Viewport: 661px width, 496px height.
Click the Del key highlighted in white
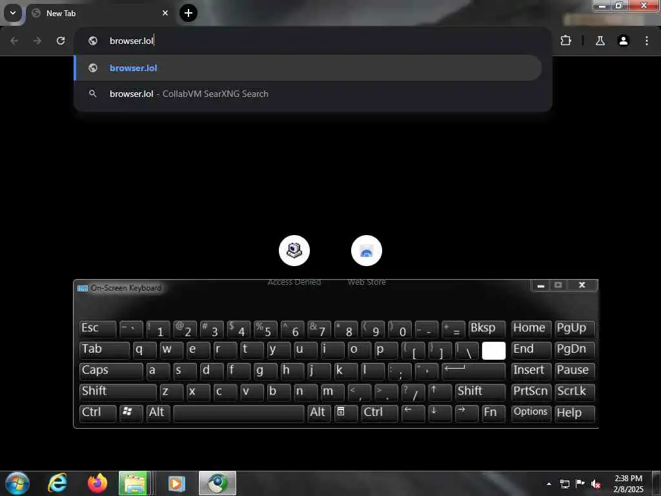pos(494,351)
